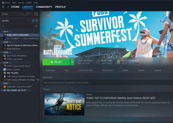Open advanced filter settings icon

[36, 26]
